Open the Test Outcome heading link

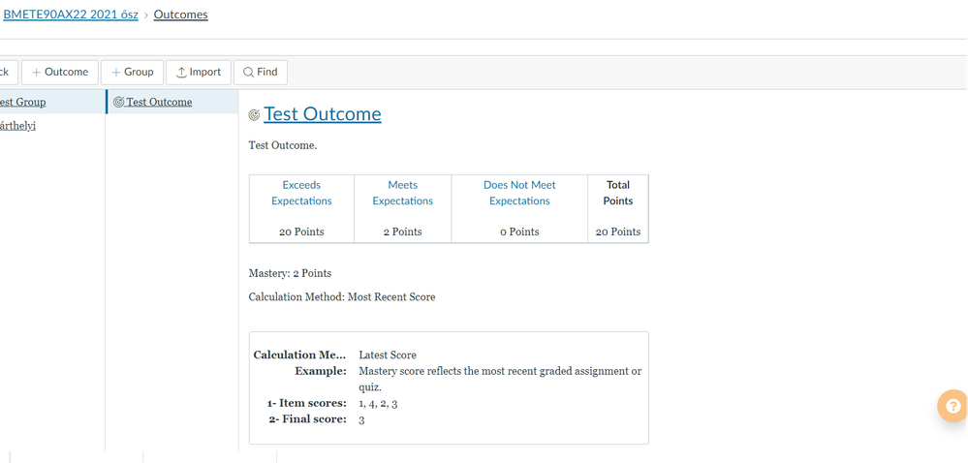322,114
